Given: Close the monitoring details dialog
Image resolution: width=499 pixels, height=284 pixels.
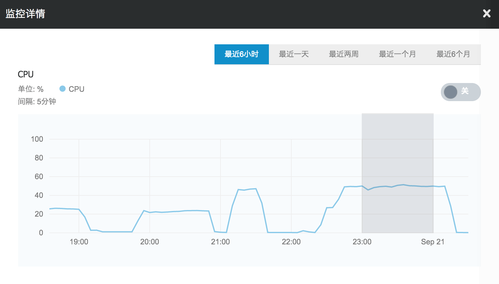Looking at the screenshot, I should click(486, 13).
